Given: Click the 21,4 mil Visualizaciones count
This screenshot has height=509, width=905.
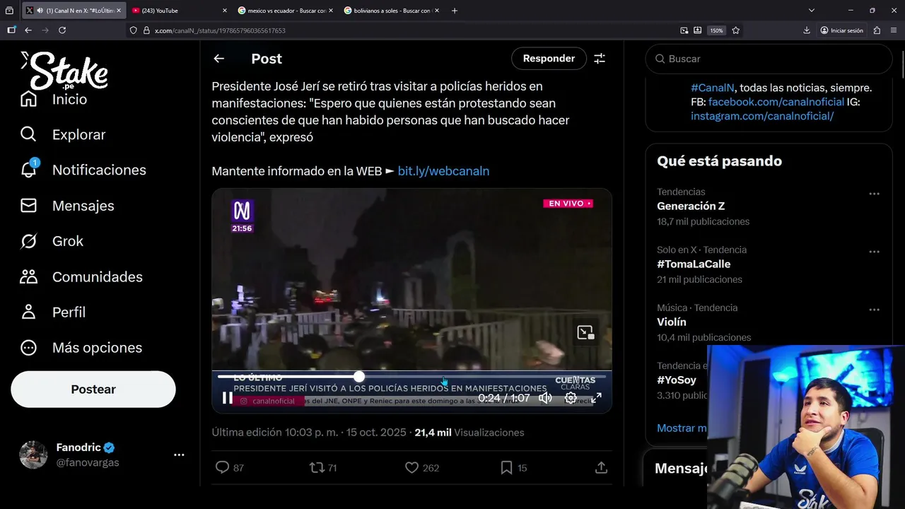Looking at the screenshot, I should (469, 432).
